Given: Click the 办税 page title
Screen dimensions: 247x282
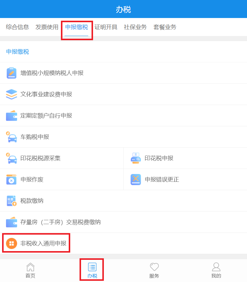Looking at the screenshot, I should (x=123, y=9).
